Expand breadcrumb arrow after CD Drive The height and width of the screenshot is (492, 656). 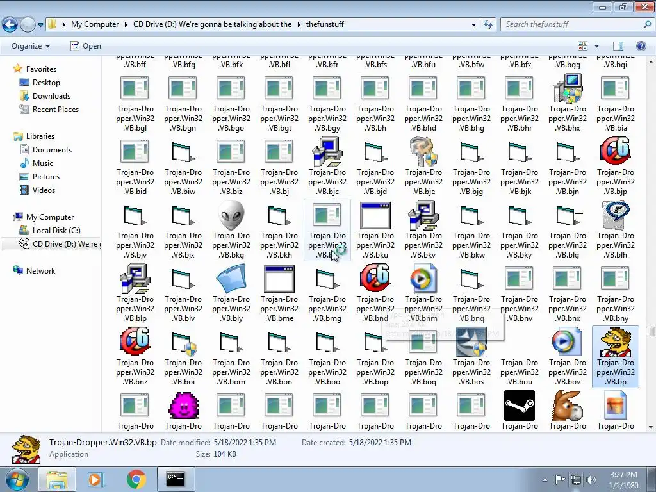(x=299, y=25)
